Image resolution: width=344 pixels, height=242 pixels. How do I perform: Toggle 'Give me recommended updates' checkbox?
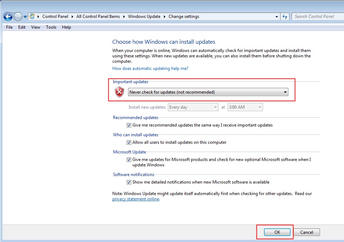point(129,125)
